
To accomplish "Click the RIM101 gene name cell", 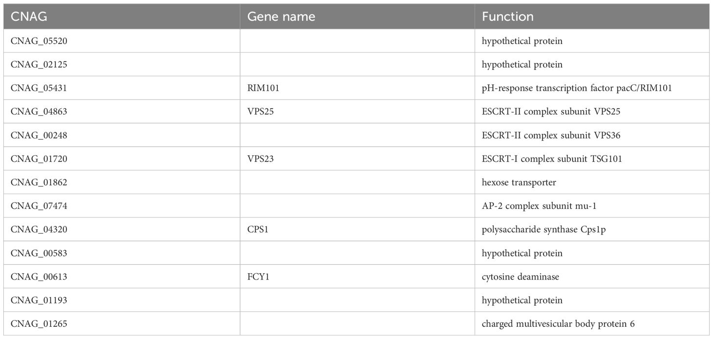I will [357, 88].
